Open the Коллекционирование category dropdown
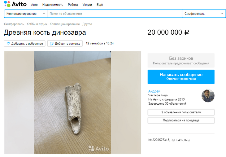The image size is (226, 157). coord(26,14)
